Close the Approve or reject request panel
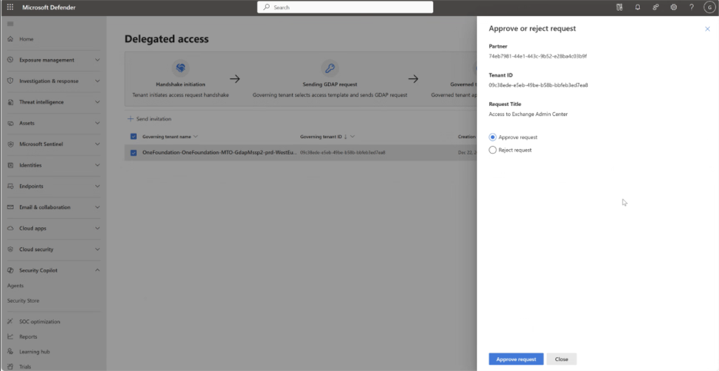Viewport: 719px width, 371px height. 707,29
